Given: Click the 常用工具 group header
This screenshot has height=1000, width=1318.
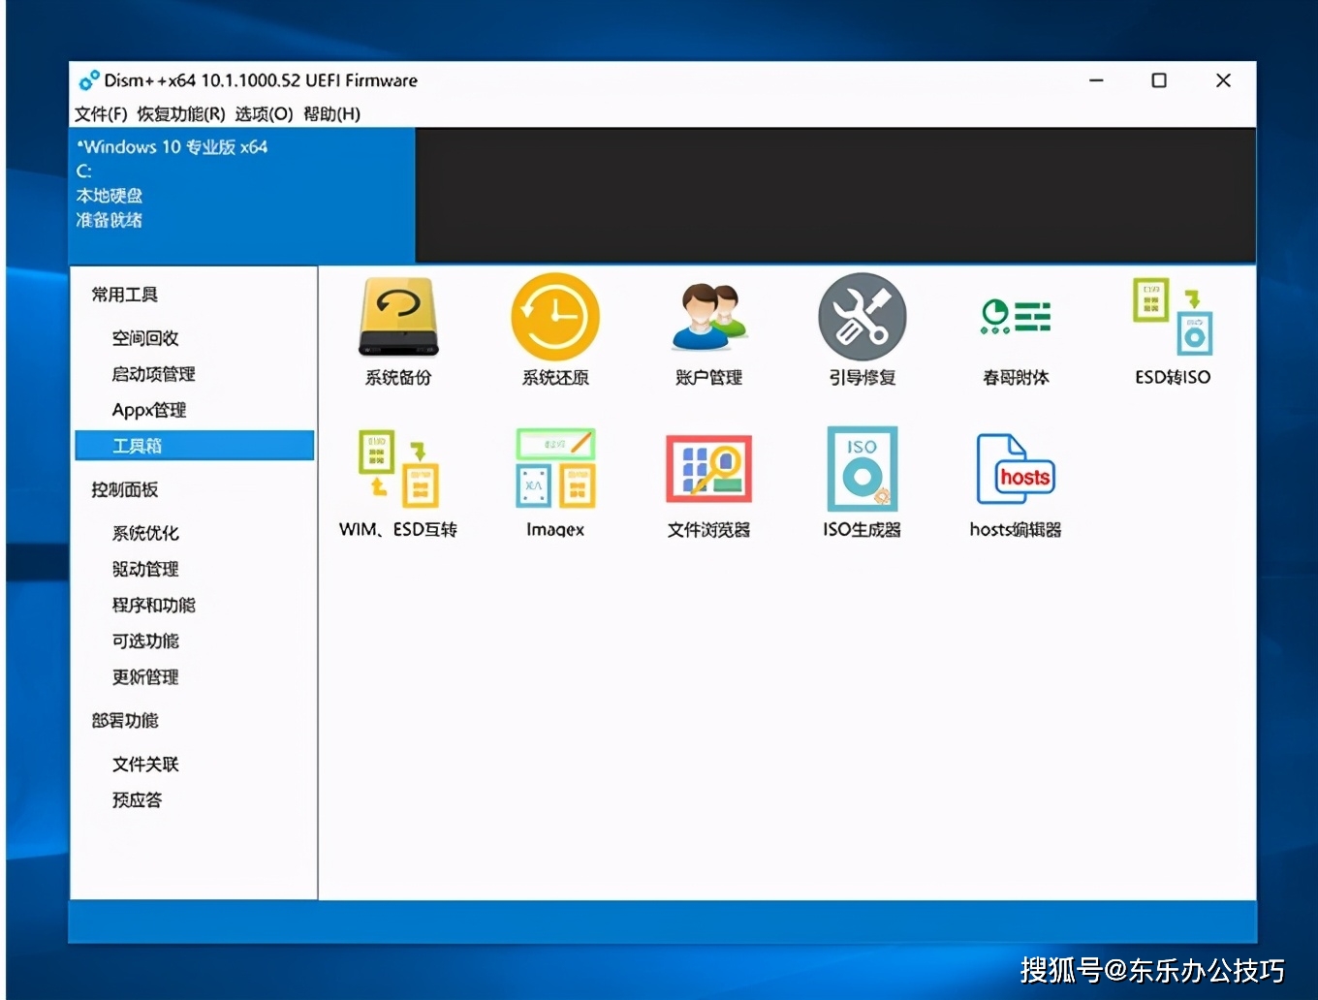Looking at the screenshot, I should 124,295.
